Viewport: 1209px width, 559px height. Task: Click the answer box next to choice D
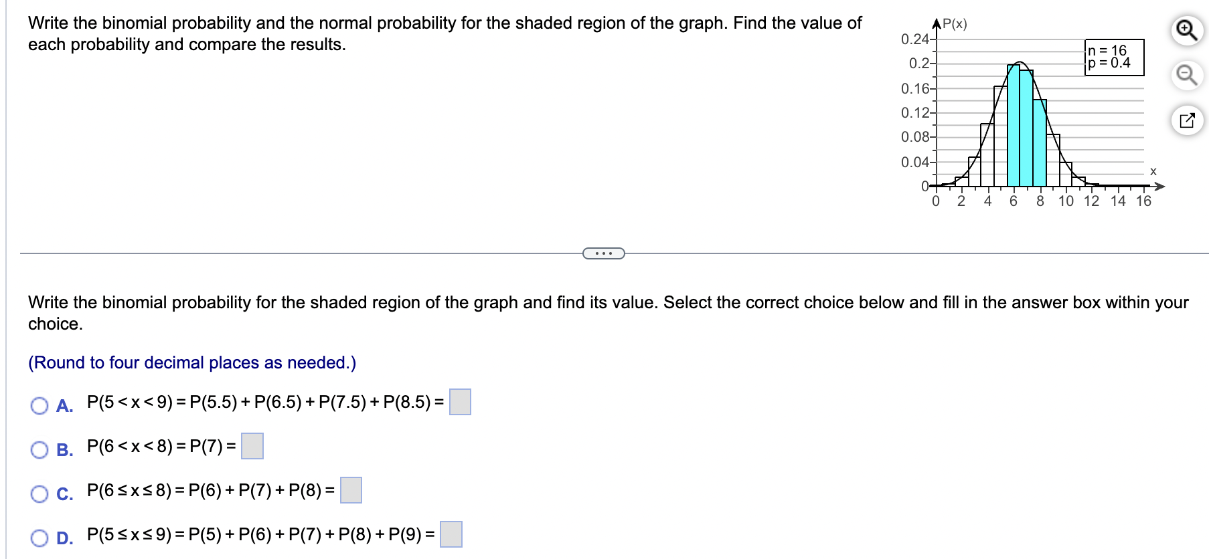[x=451, y=534]
